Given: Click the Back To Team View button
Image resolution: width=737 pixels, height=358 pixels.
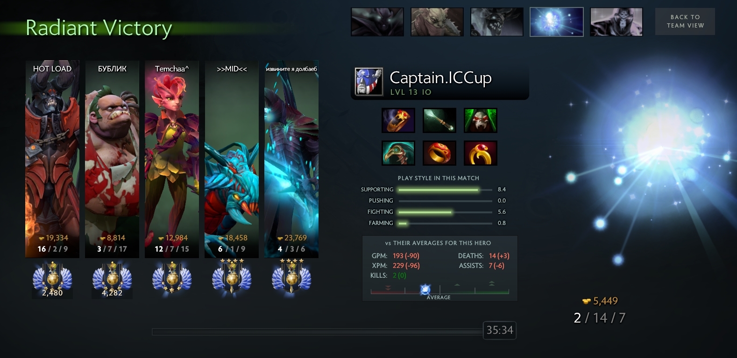Looking at the screenshot, I should (x=685, y=21).
